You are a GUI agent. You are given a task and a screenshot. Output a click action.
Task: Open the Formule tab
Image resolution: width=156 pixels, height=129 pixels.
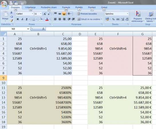coord(66,7)
